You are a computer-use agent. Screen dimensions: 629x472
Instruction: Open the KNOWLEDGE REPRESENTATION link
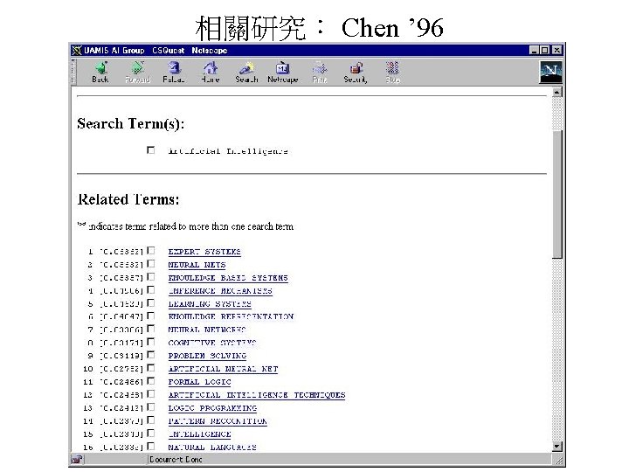point(231,316)
